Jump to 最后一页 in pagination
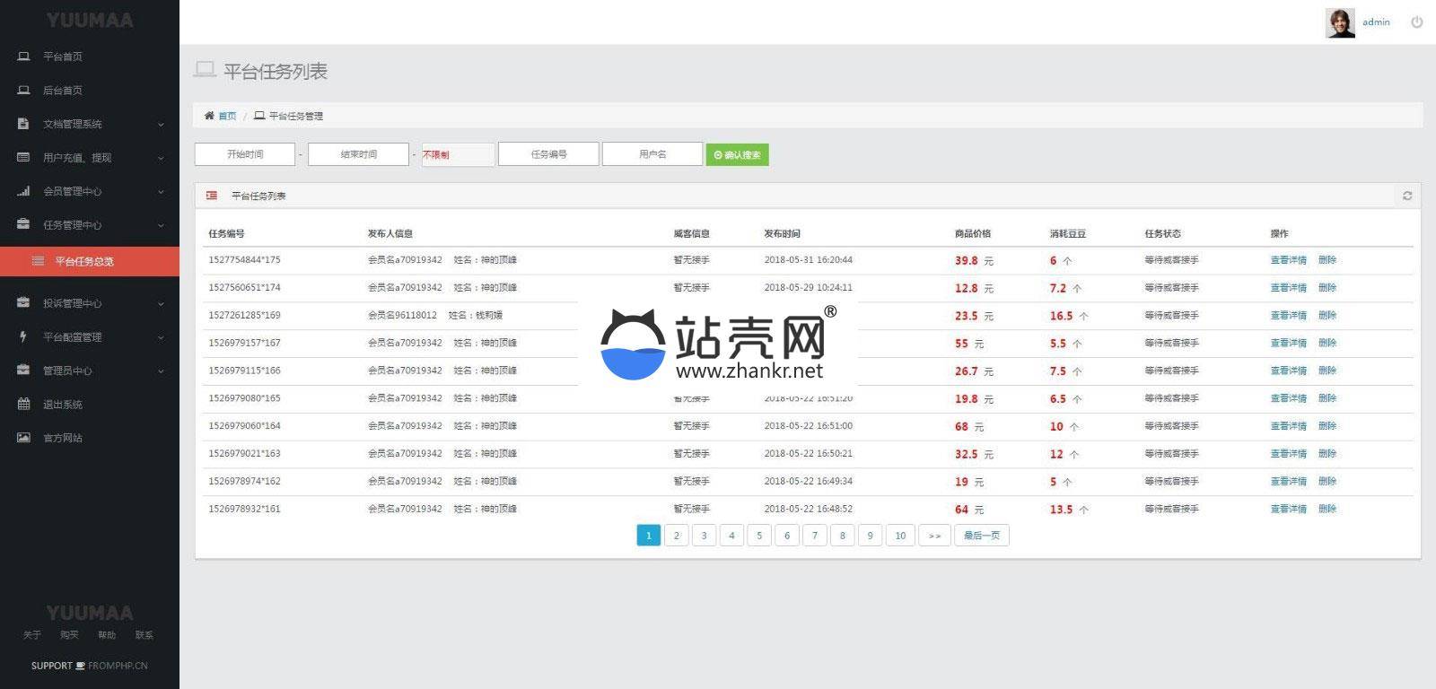Image resolution: width=1436 pixels, height=689 pixels. [982, 536]
